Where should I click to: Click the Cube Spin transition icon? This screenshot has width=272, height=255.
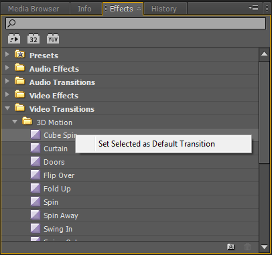[36, 135]
